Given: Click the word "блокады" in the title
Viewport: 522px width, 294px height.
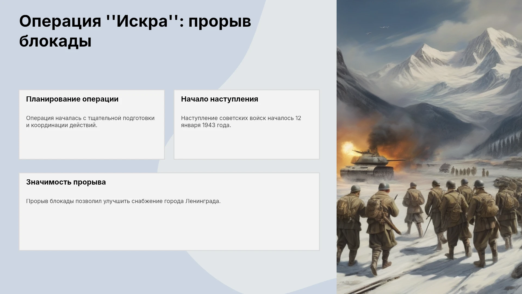Looking at the screenshot, I should pos(55,41).
